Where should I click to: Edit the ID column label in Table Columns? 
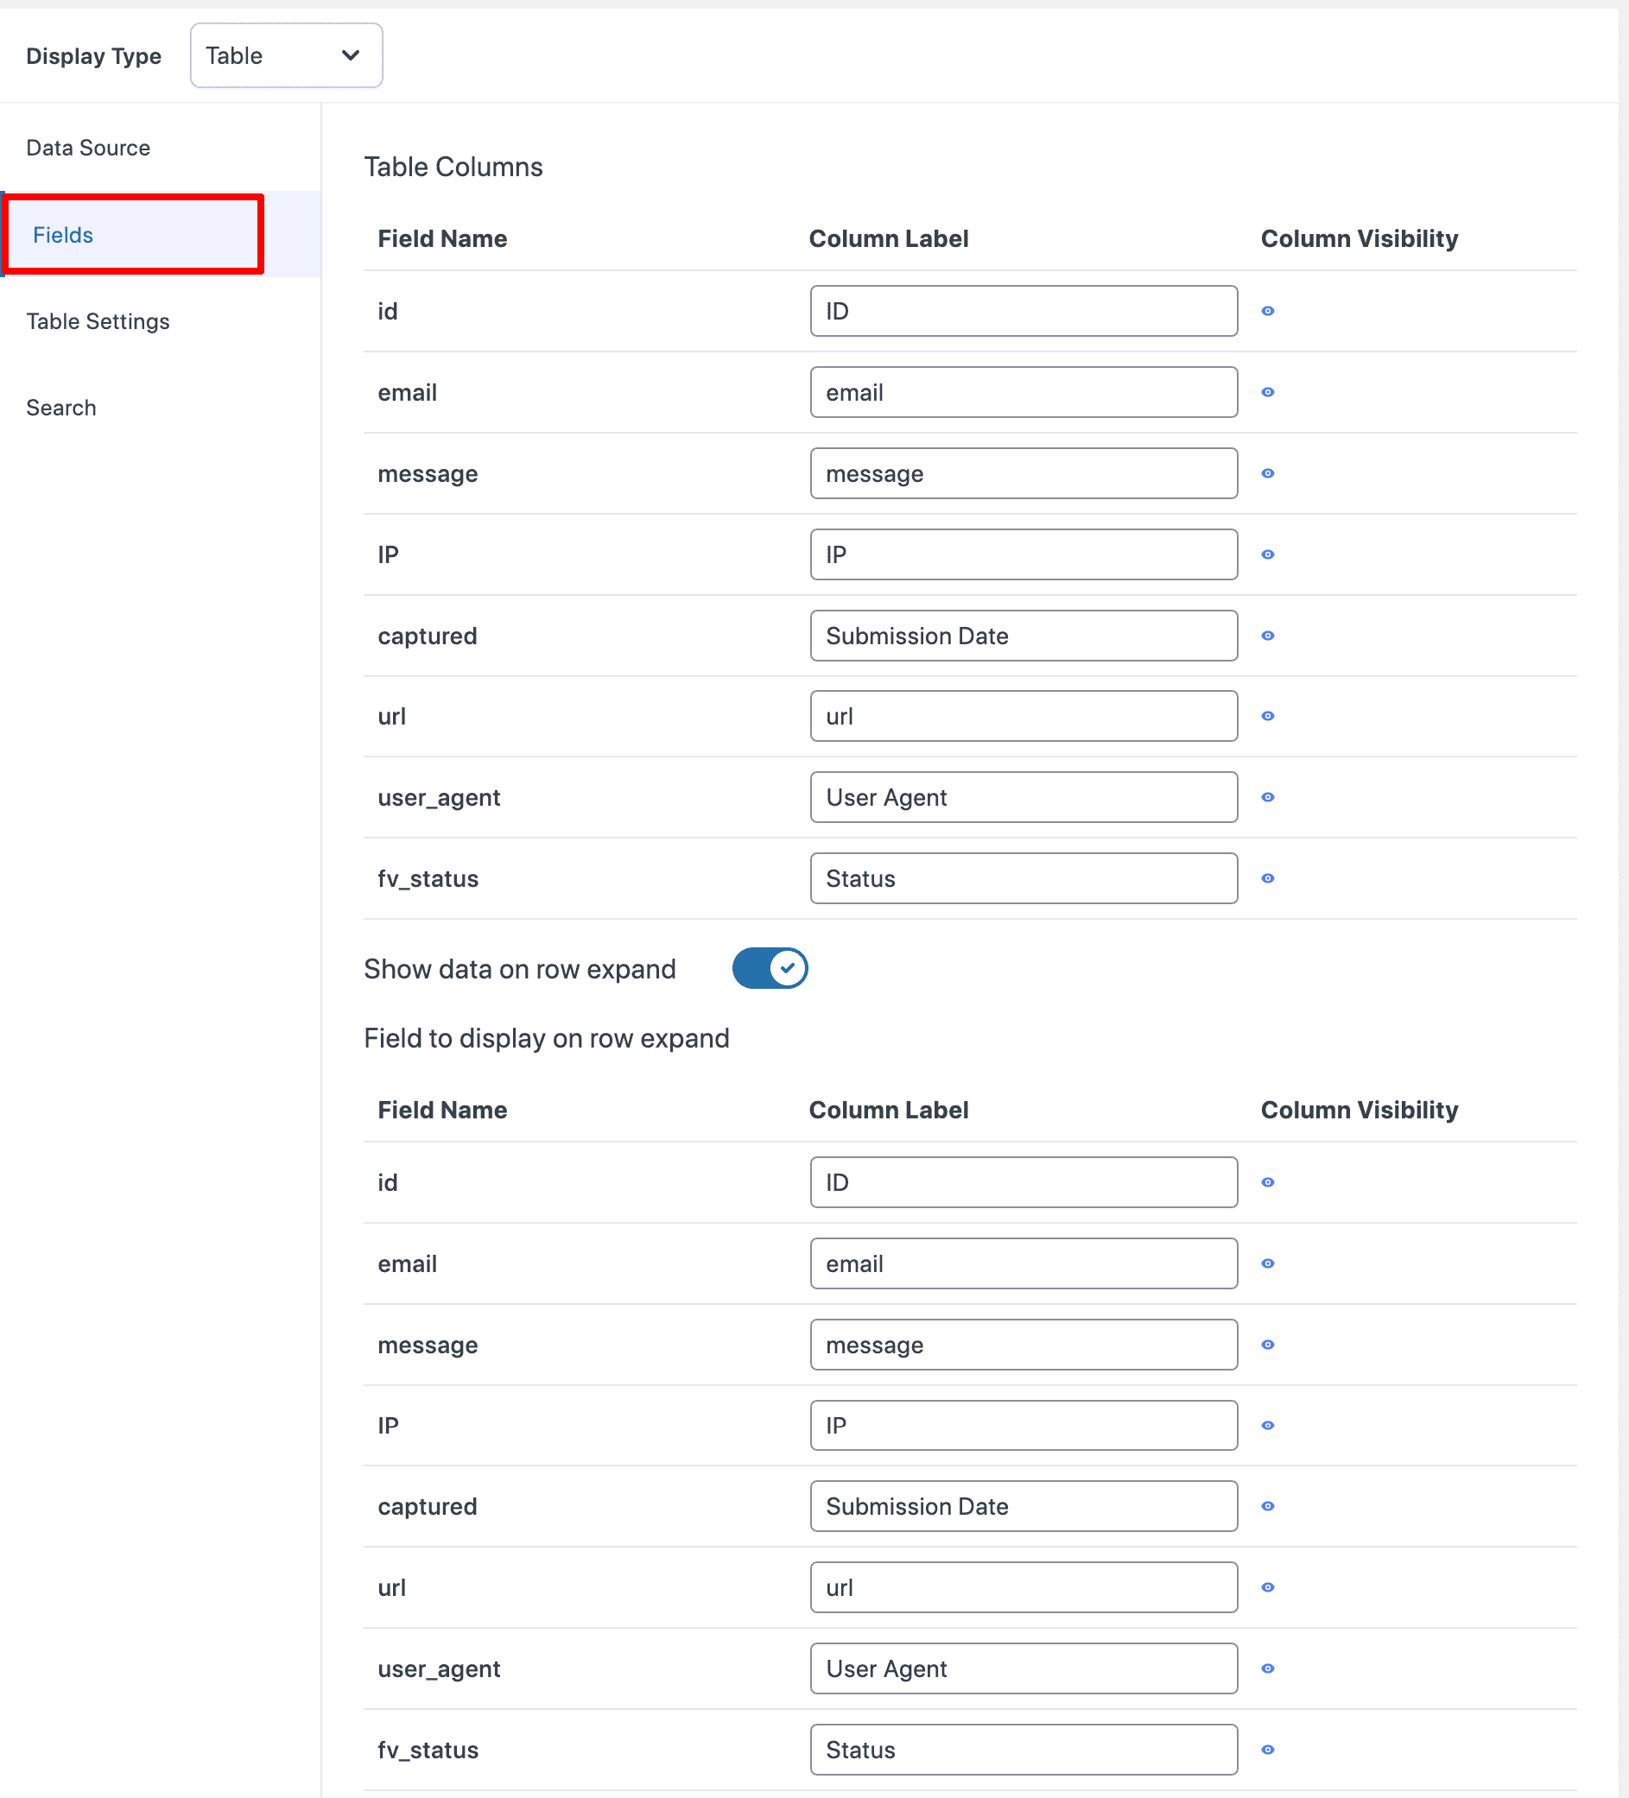tap(1024, 311)
